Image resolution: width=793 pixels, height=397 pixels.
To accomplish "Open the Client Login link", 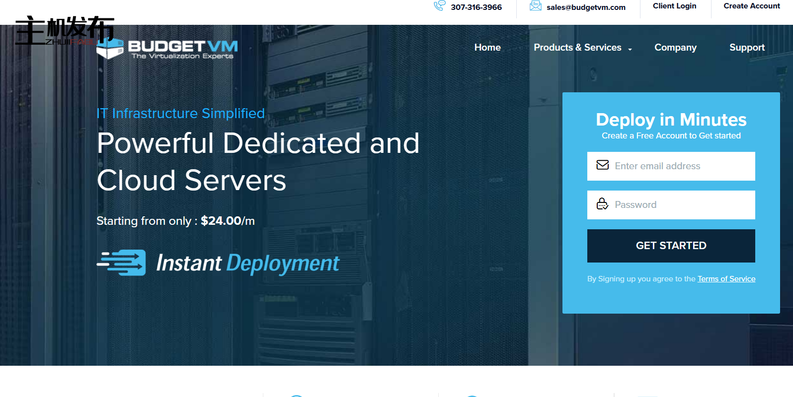I will (x=674, y=6).
